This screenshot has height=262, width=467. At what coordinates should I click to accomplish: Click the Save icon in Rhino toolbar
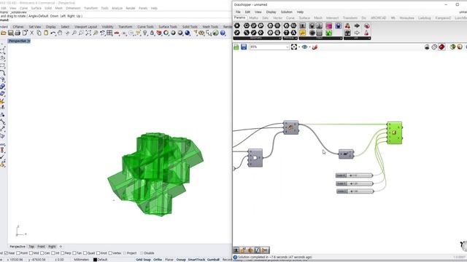(x=11, y=33)
